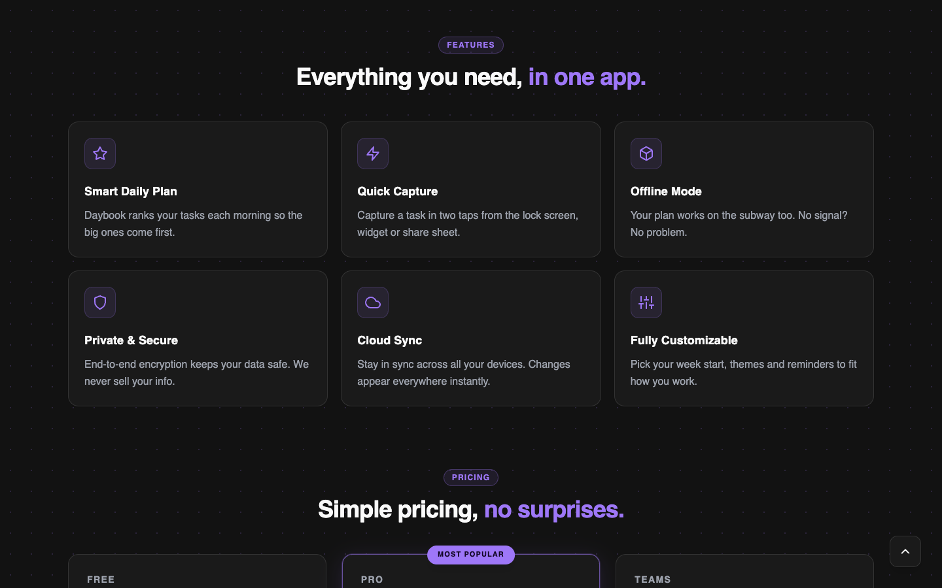Click the "Cloud Sync" card title
This screenshot has height=588, width=942.
point(390,340)
